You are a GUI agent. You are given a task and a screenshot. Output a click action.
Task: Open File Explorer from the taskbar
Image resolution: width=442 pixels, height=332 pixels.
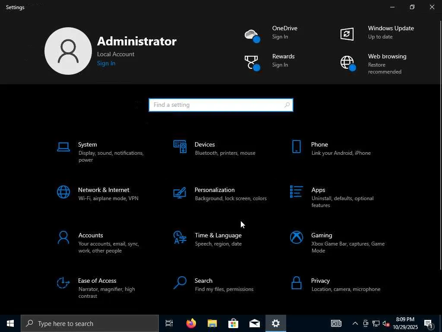point(212,323)
